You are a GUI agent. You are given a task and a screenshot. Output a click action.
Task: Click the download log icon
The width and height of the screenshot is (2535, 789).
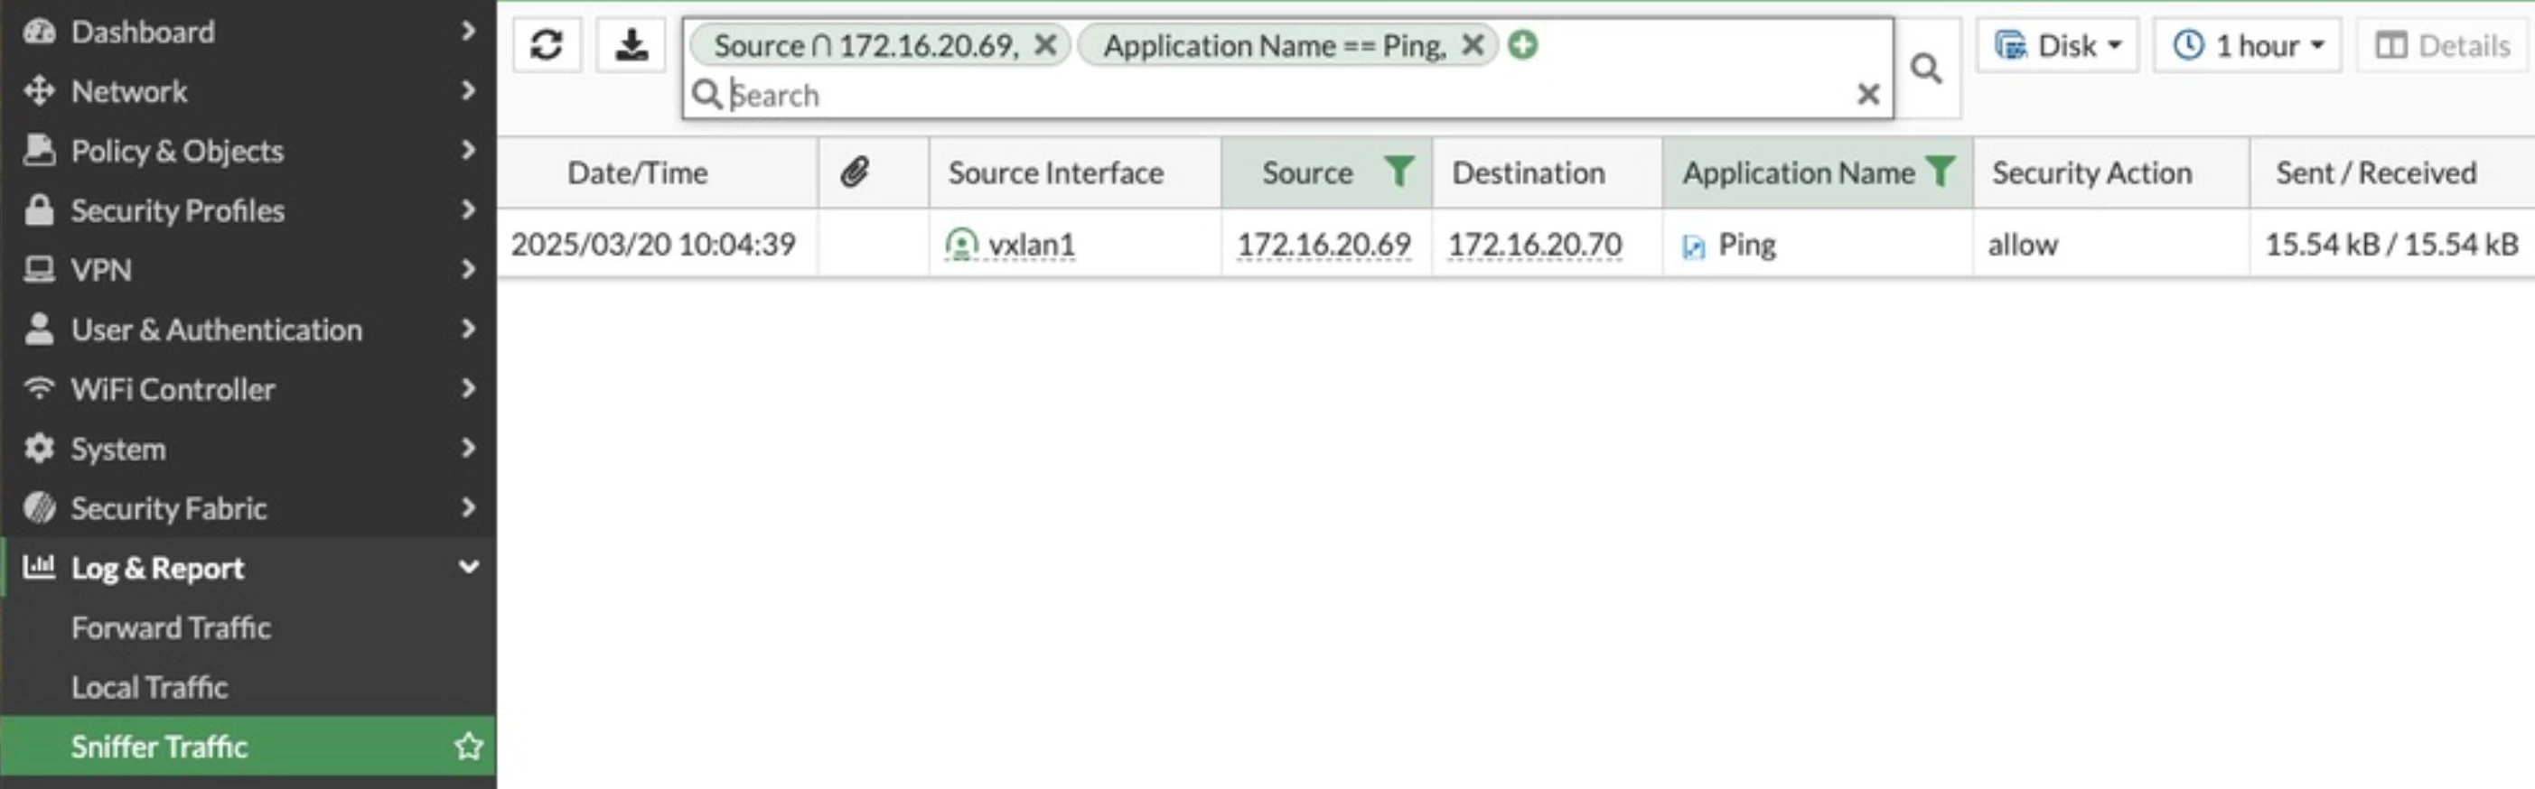point(631,45)
